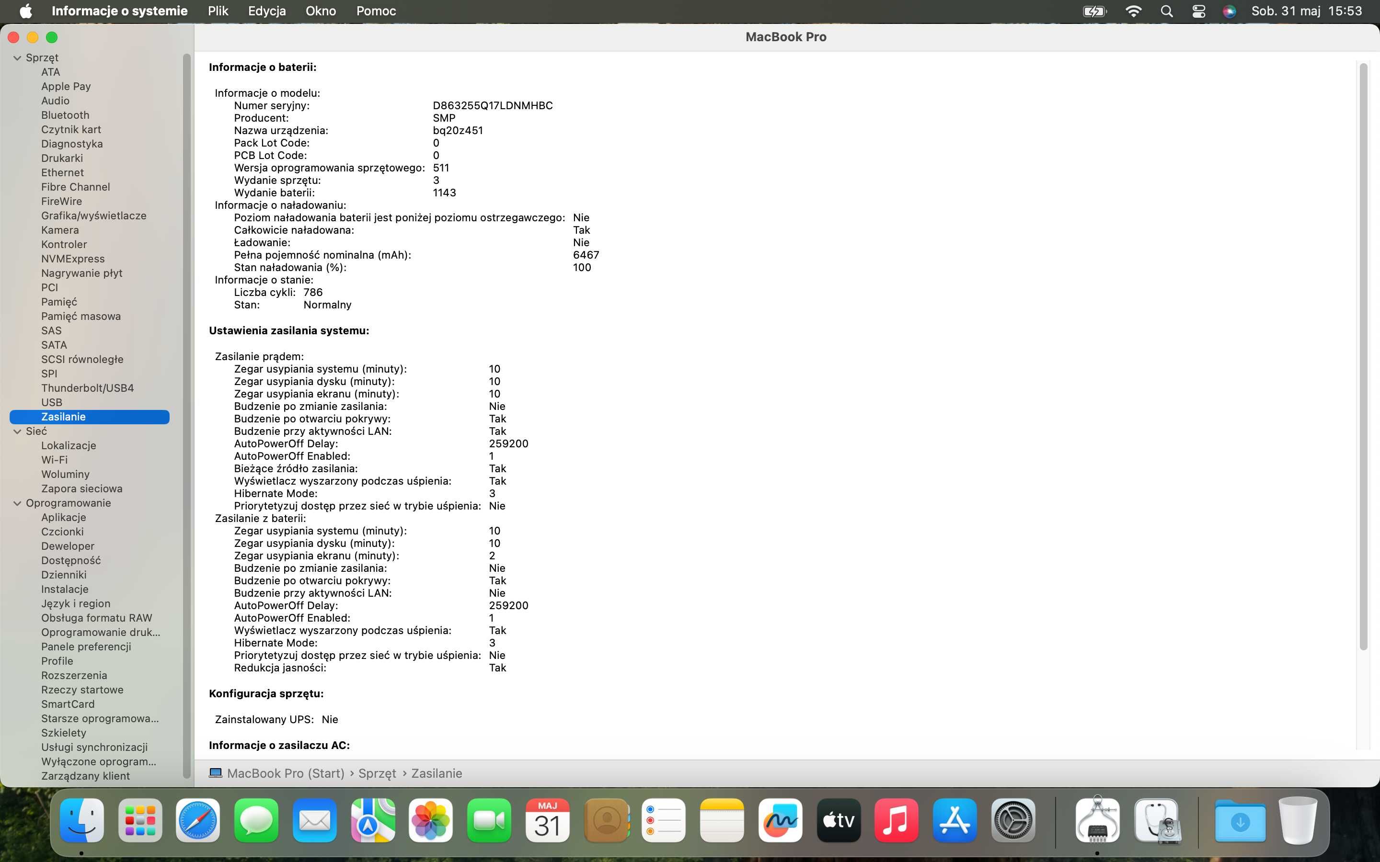The image size is (1380, 862).
Task: Open the Informacje o systemie menu
Action: click(x=119, y=11)
